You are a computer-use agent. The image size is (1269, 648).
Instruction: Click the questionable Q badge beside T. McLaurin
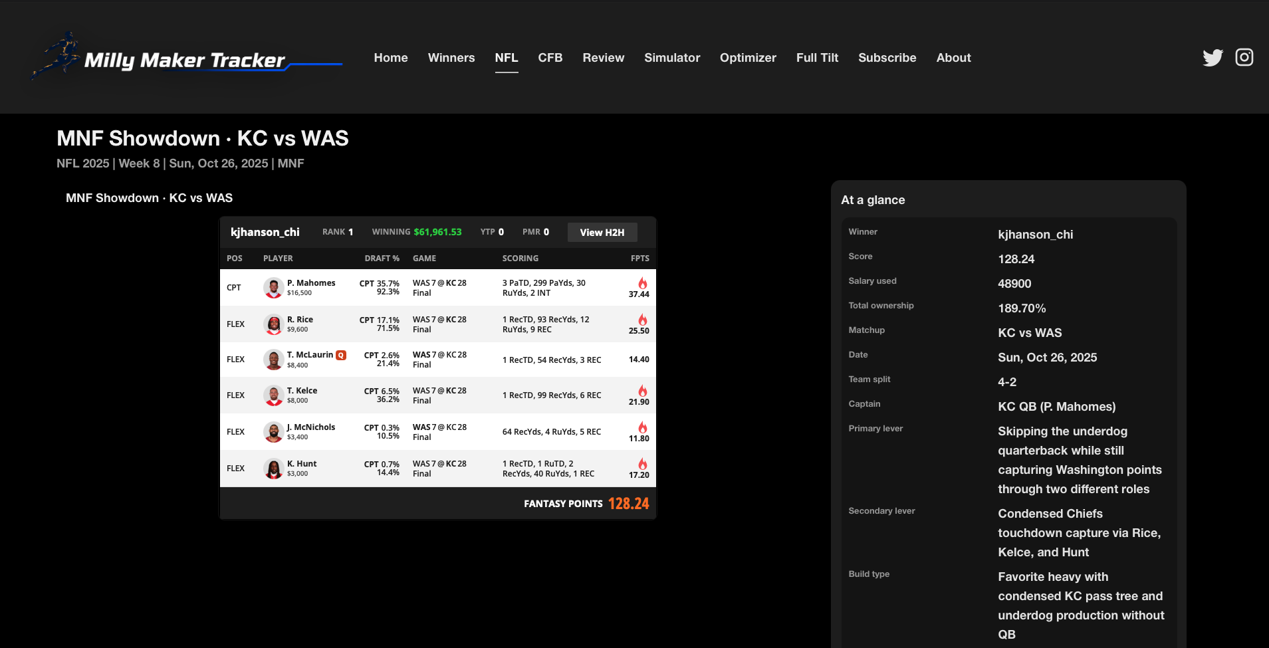(341, 355)
